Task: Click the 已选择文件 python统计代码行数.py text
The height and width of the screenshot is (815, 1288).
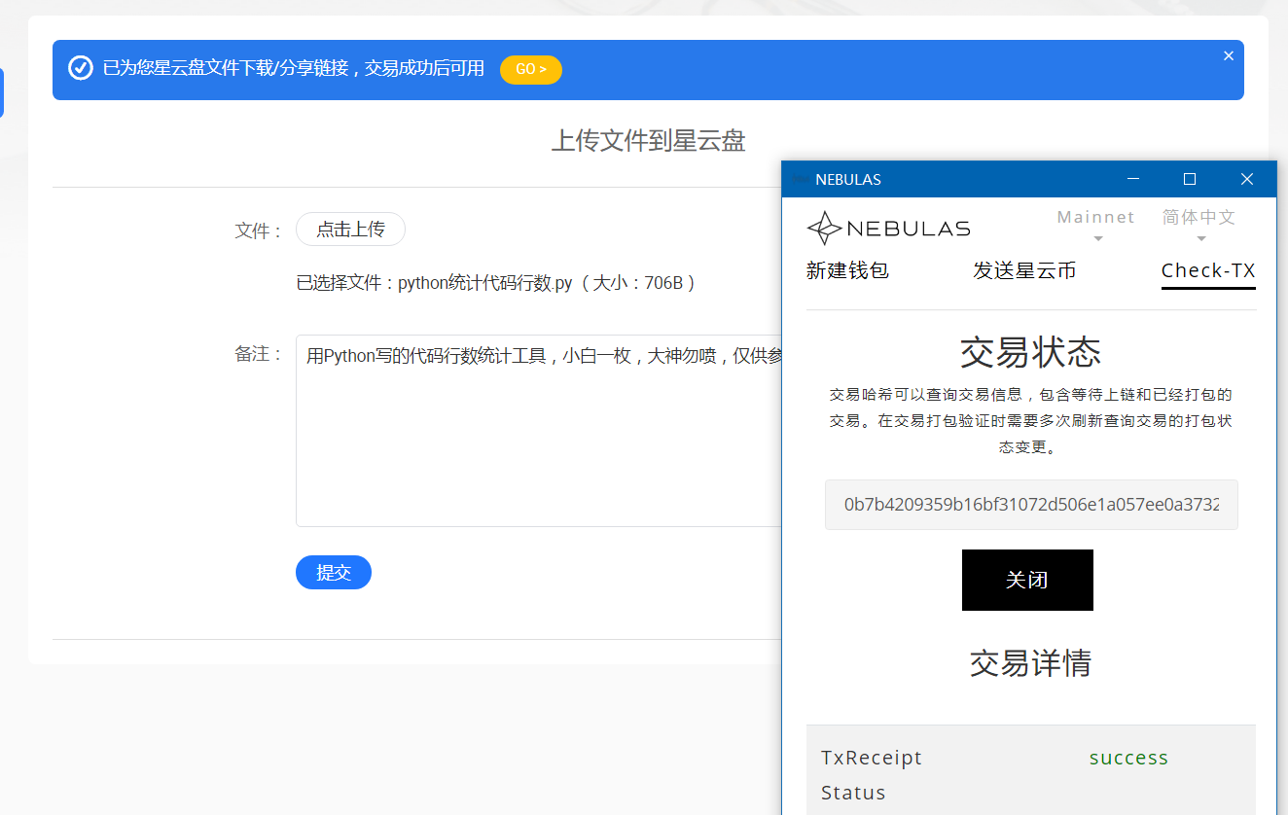Action: click(x=496, y=284)
